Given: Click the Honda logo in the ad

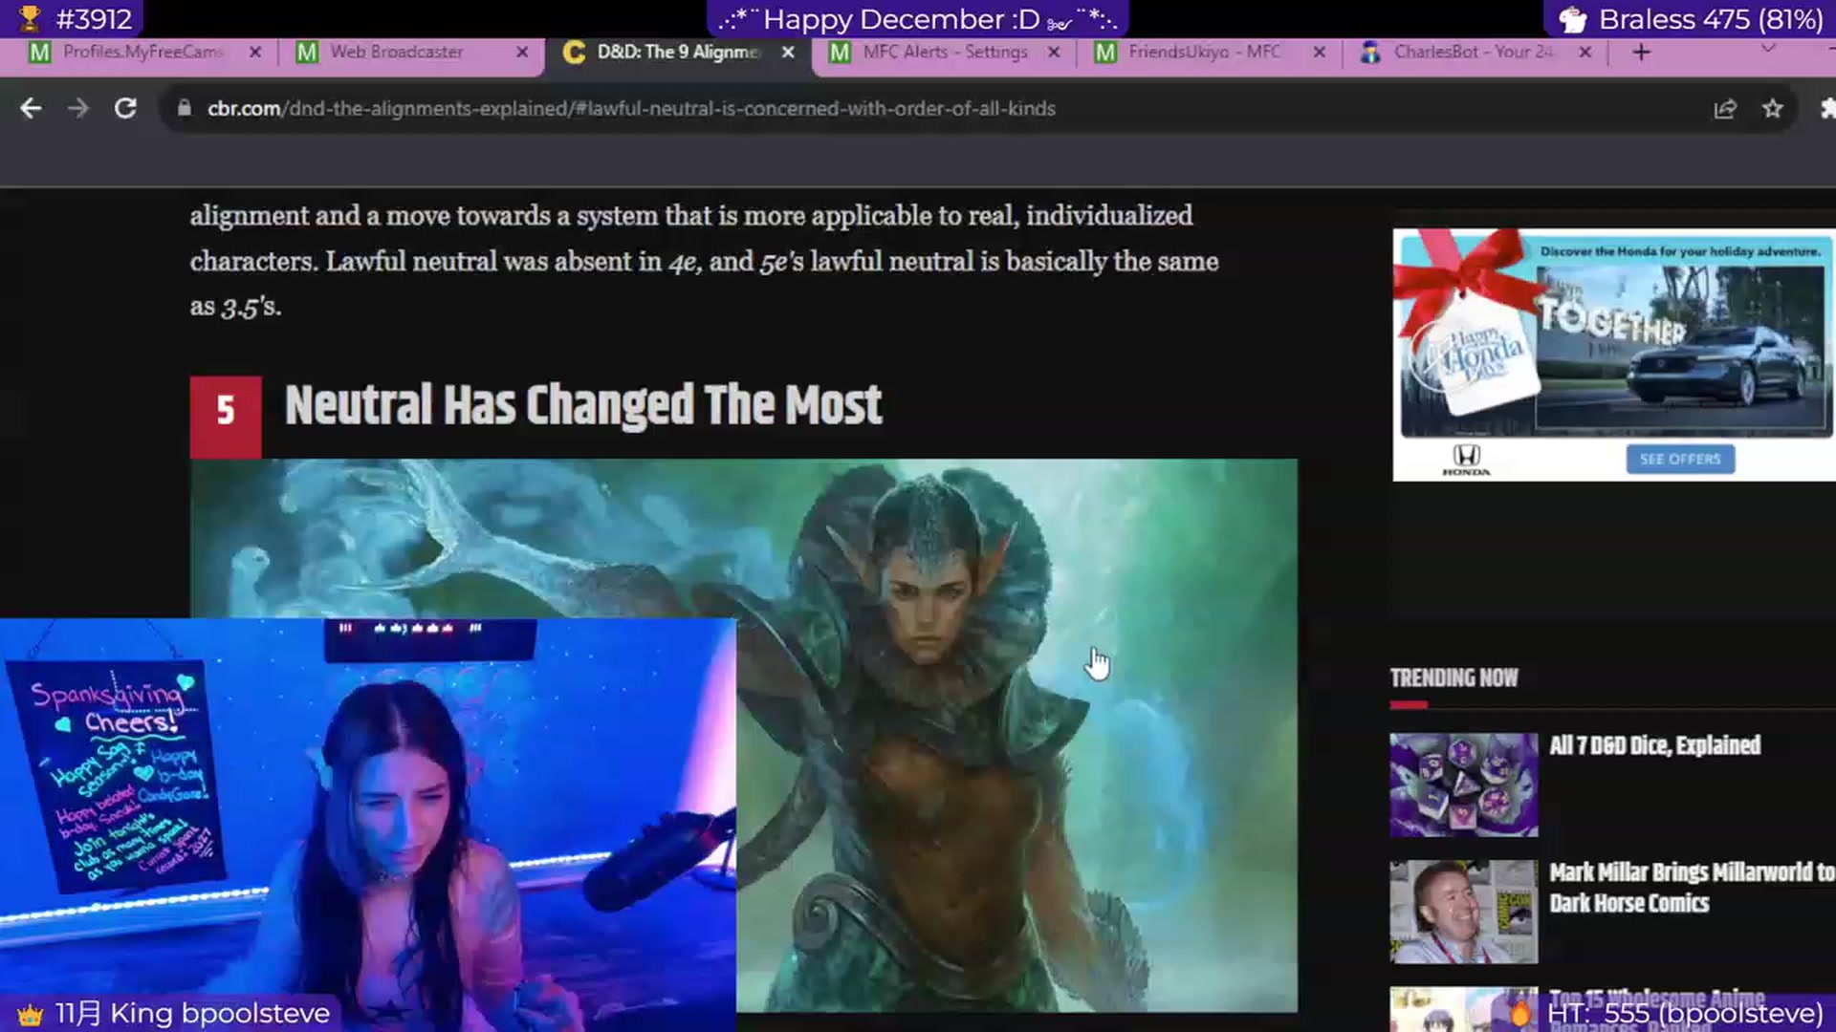Looking at the screenshot, I should [x=1466, y=460].
